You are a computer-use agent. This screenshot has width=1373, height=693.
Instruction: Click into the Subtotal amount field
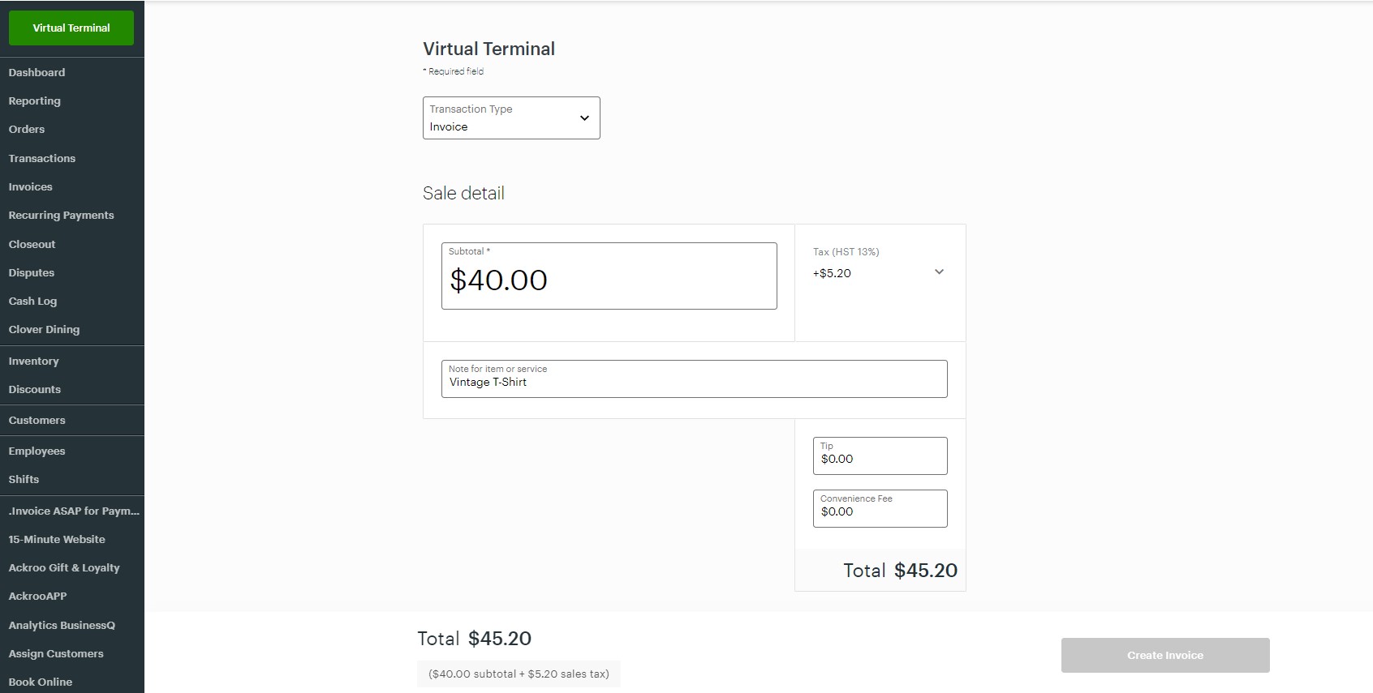[x=608, y=279]
